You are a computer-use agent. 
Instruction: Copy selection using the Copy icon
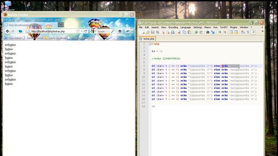[x=184, y=32]
